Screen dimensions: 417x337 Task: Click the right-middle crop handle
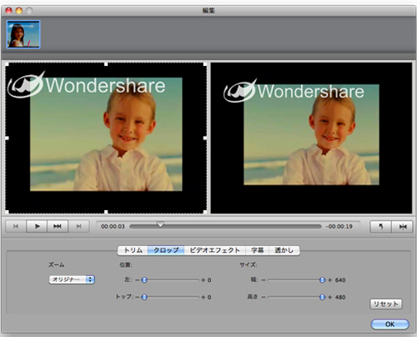(x=205, y=138)
